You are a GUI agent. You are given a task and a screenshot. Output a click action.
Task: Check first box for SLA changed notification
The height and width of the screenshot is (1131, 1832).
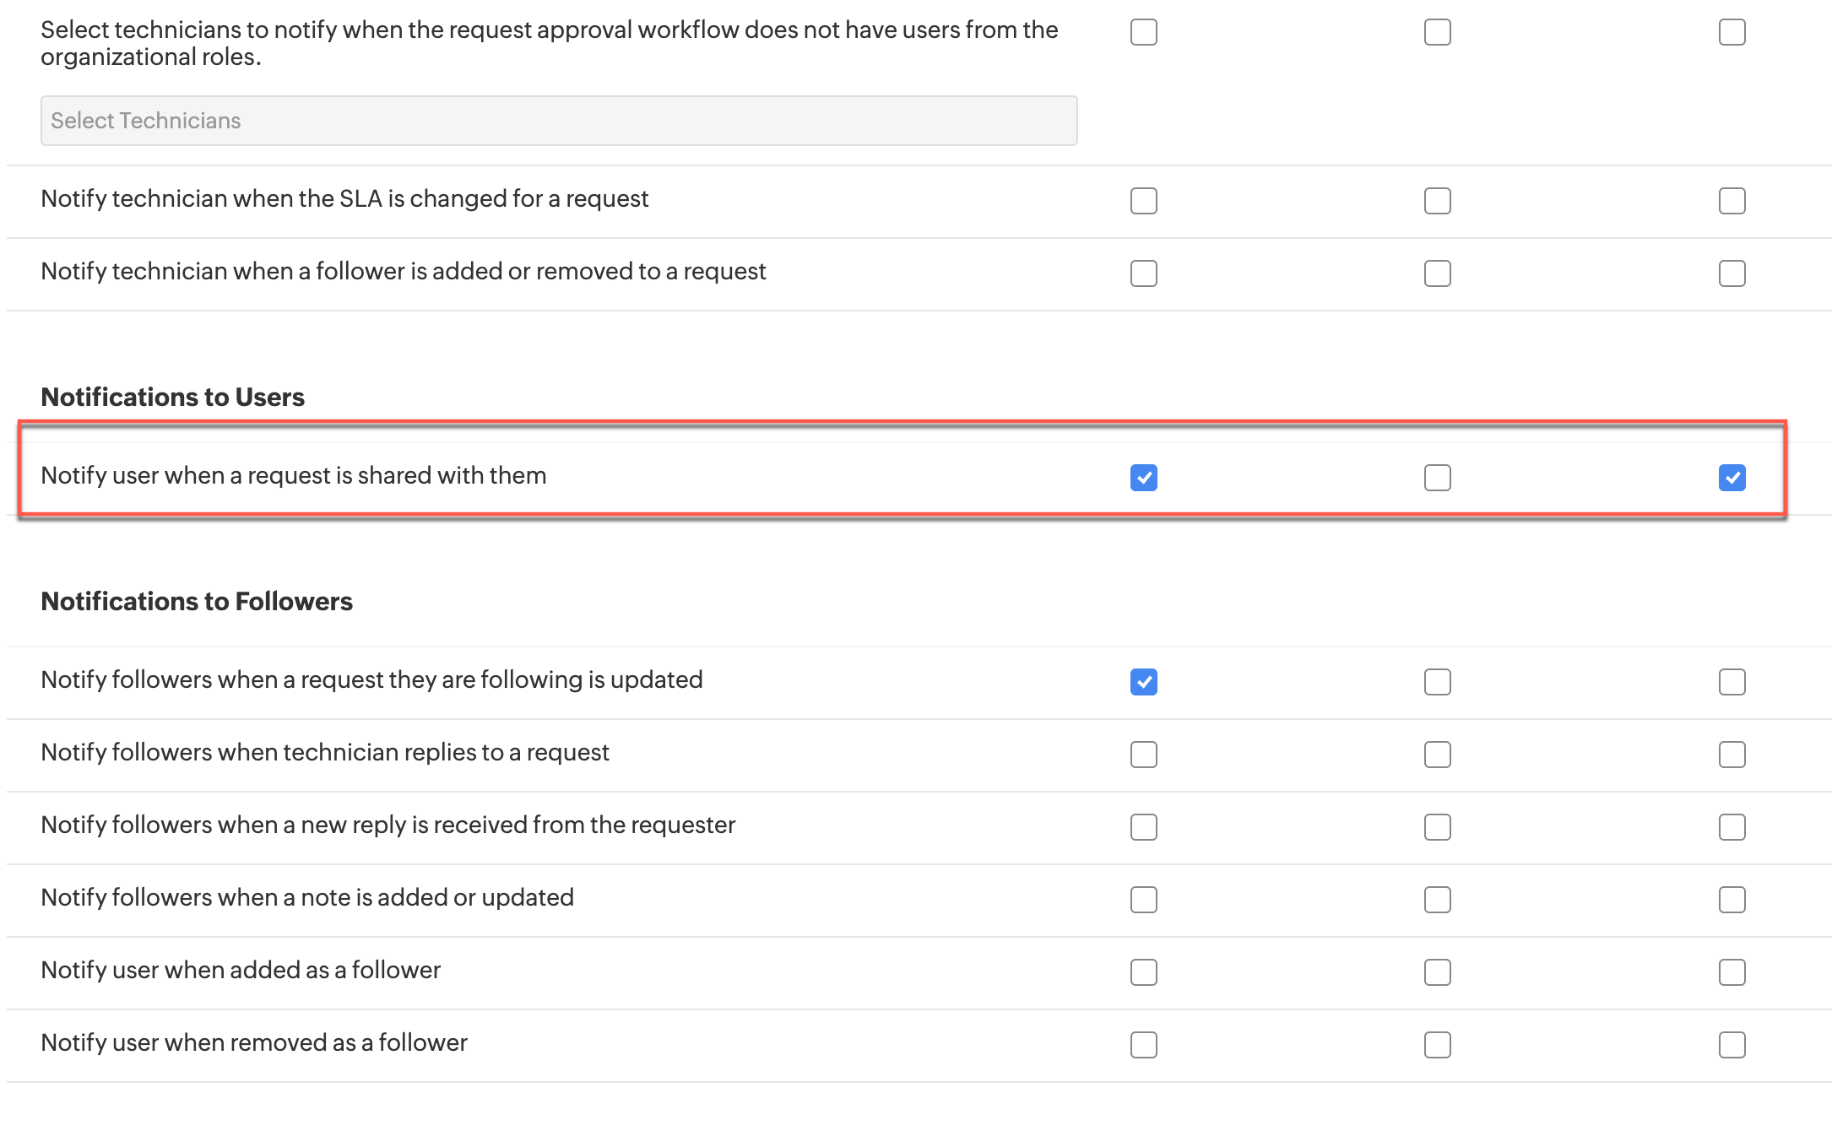click(1143, 201)
